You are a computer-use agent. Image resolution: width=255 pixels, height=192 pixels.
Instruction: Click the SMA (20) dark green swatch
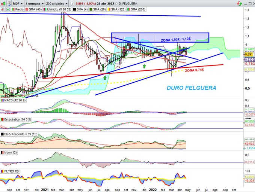(x=91, y=9)
